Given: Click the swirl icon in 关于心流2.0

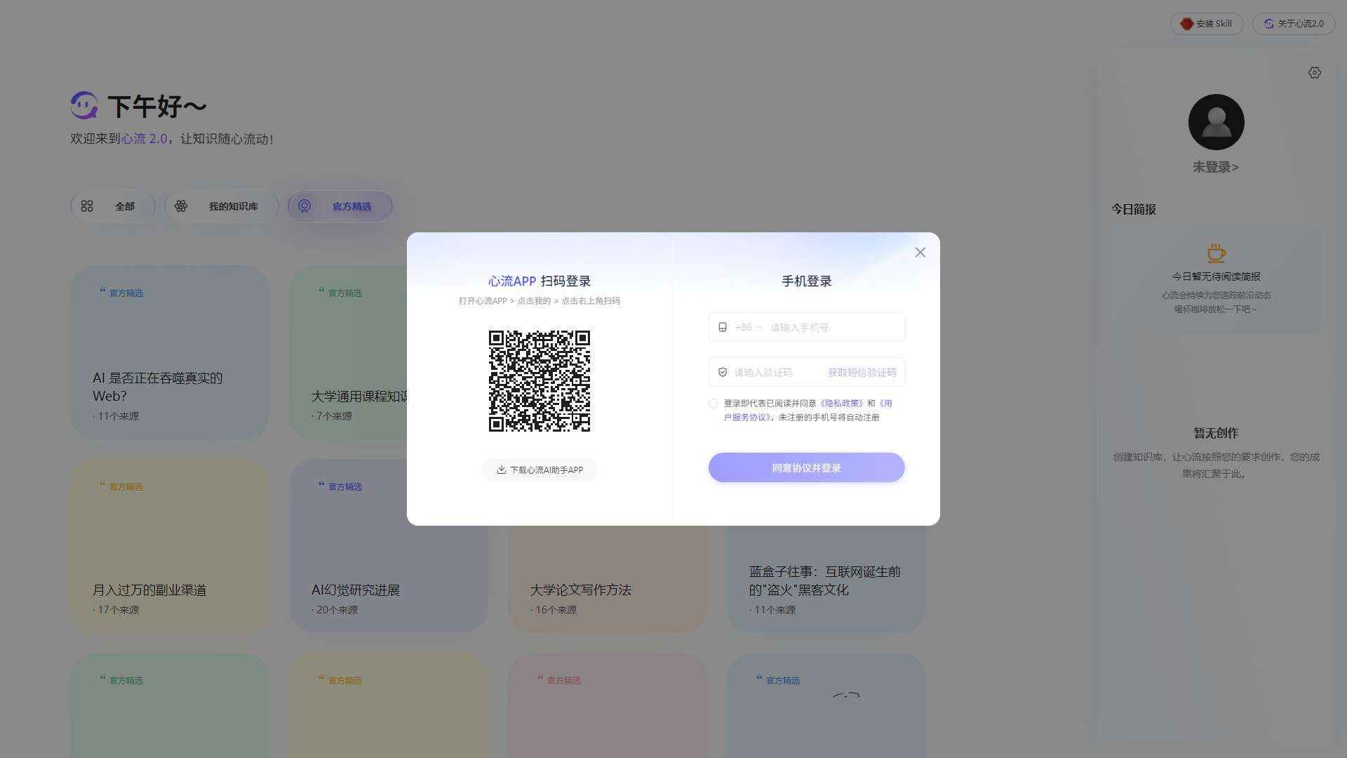Looking at the screenshot, I should [x=1268, y=24].
